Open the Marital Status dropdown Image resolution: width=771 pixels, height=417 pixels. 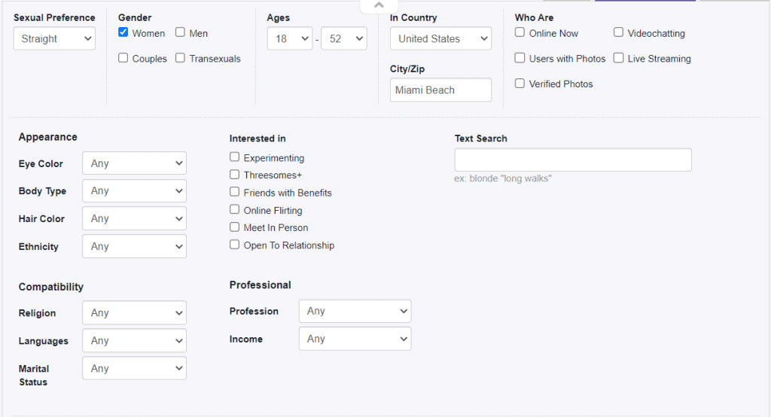135,368
